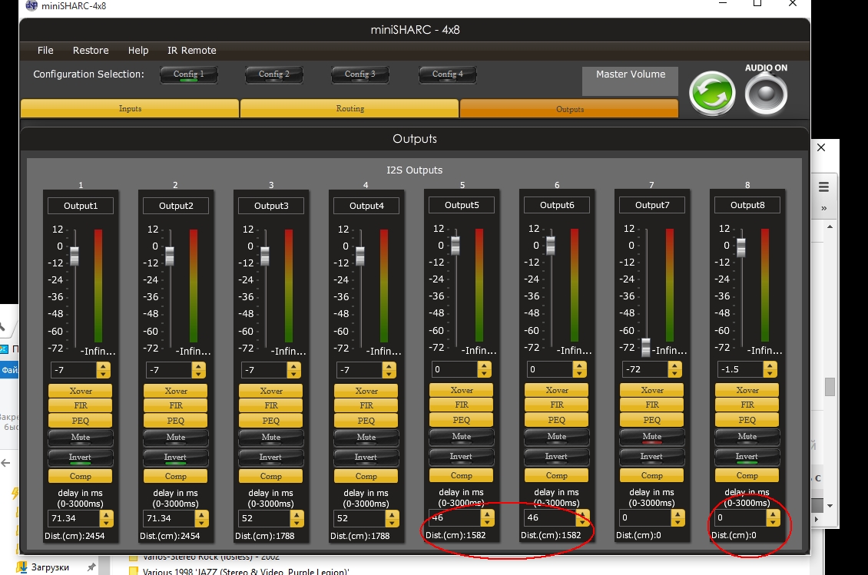Open Comp settings for Output5
Image resolution: width=868 pixels, height=575 pixels.
tap(461, 475)
